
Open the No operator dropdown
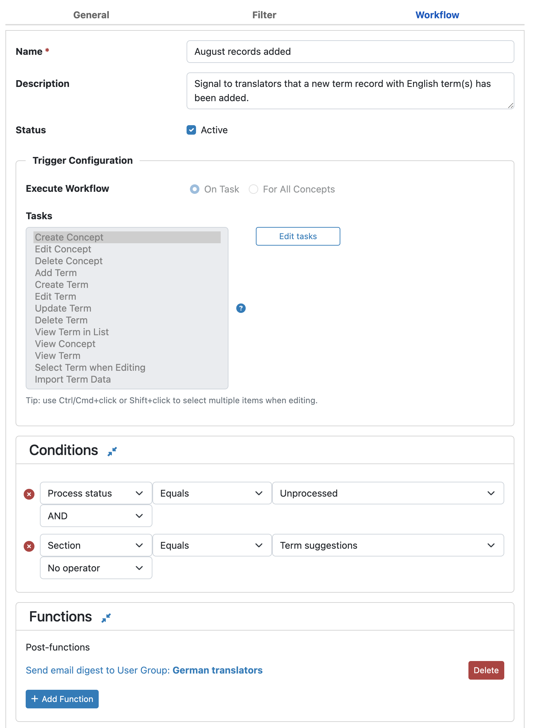click(x=96, y=568)
